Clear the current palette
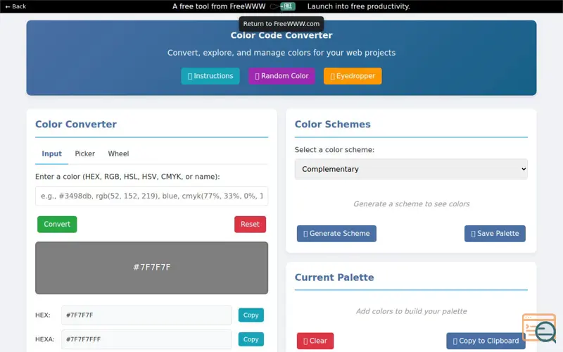Screen dimensions: 563x352 [x=315, y=341]
